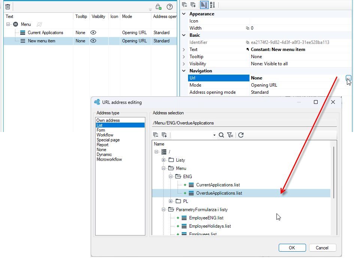Collapse the Basic property section
The image size is (354, 258).
(184, 35)
